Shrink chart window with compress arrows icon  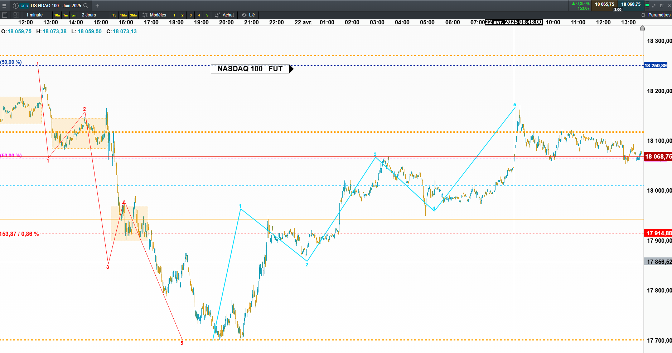click(x=654, y=6)
